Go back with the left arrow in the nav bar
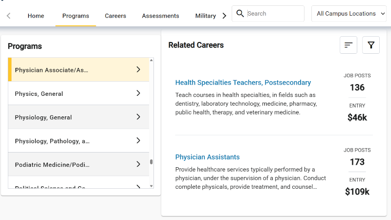Screen dimensions: 391x220 tap(8, 16)
